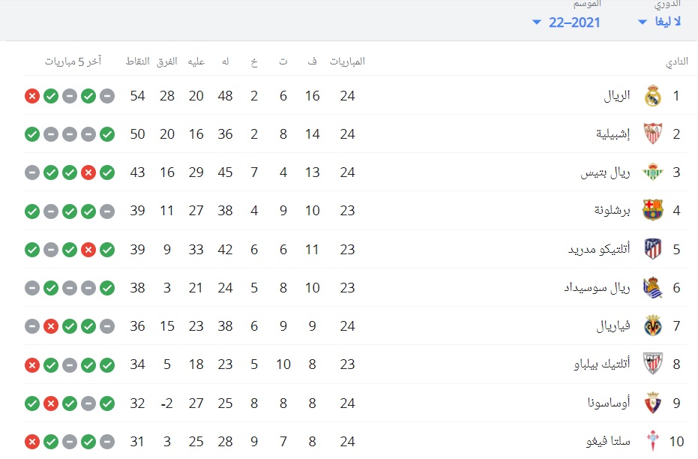Image resolution: width=698 pixels, height=459 pixels.
Task: Click the Real Sociedad crest icon
Action: click(652, 287)
